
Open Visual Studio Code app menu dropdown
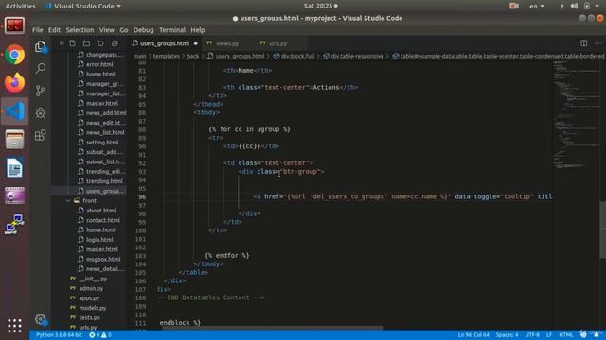82,7
